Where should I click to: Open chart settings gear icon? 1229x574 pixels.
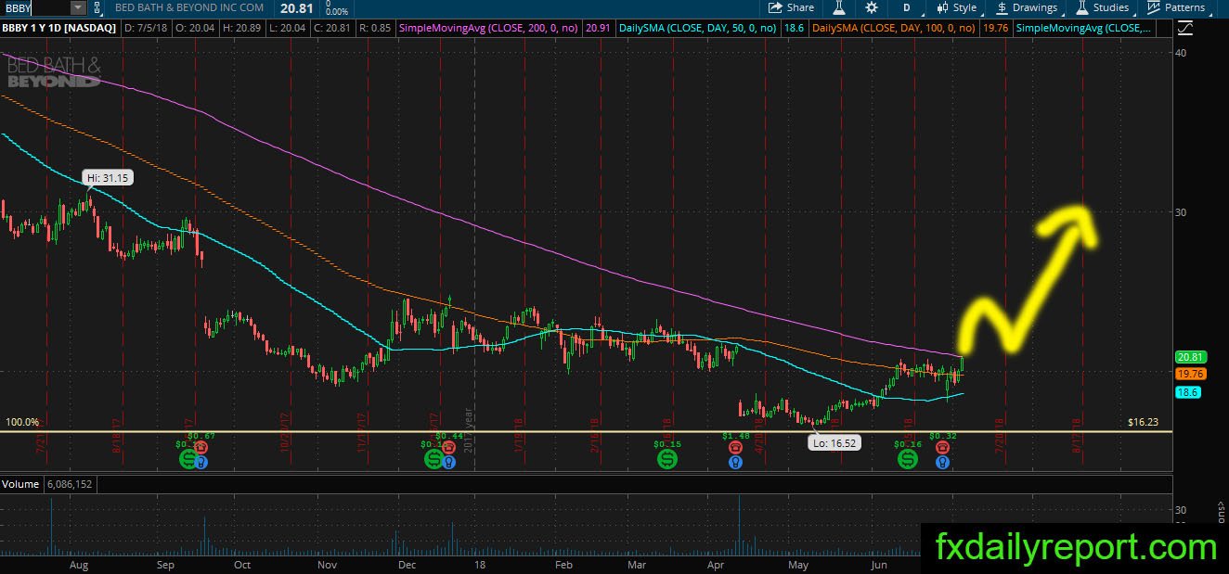pos(871,7)
